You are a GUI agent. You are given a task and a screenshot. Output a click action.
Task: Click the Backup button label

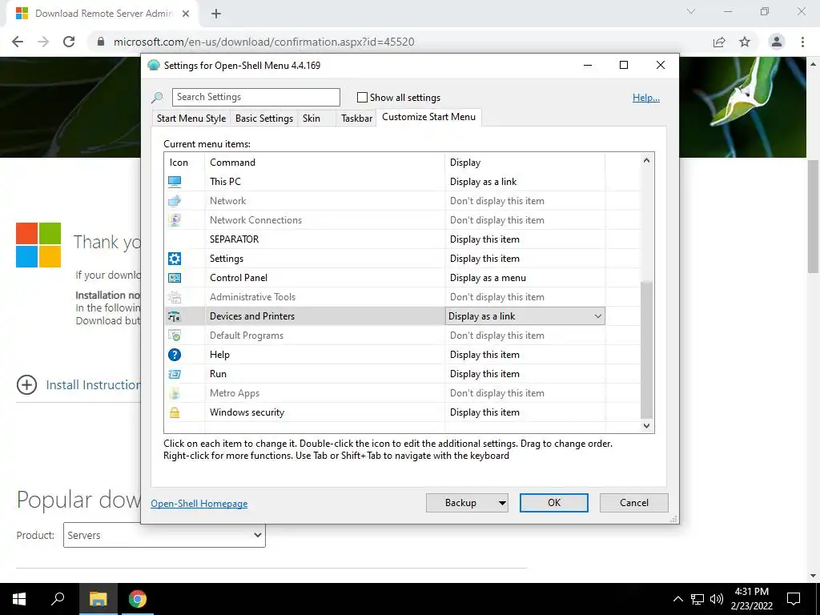(460, 503)
